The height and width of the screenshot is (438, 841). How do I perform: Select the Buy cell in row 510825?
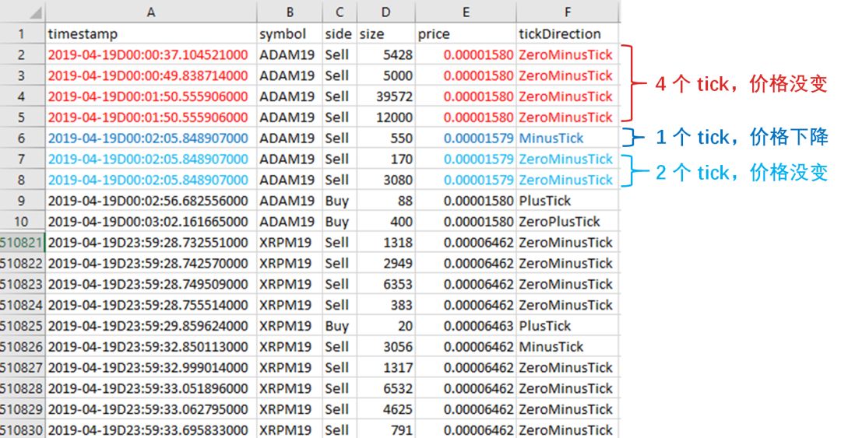click(x=340, y=326)
